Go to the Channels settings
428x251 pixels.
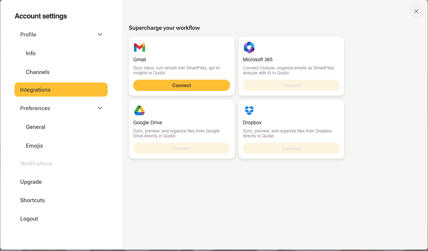pos(38,72)
